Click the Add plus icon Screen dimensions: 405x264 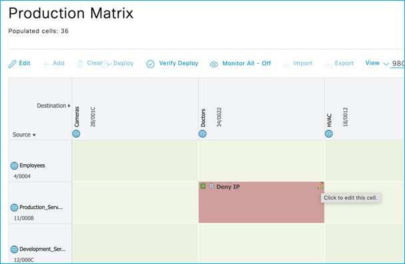pyautogui.click(x=46, y=64)
